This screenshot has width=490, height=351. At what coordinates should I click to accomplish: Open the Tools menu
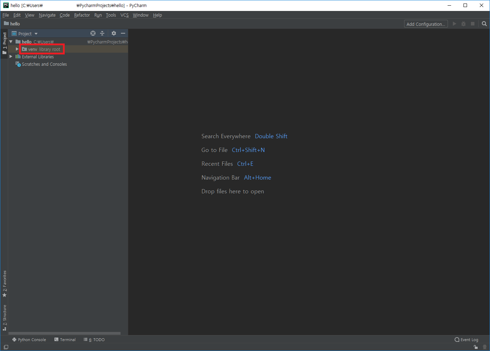tap(111, 15)
